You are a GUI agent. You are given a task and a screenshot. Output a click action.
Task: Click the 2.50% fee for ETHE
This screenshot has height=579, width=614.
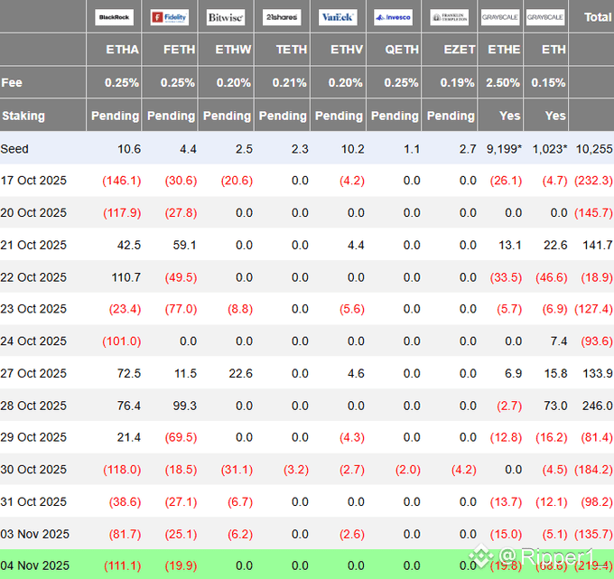pos(503,83)
